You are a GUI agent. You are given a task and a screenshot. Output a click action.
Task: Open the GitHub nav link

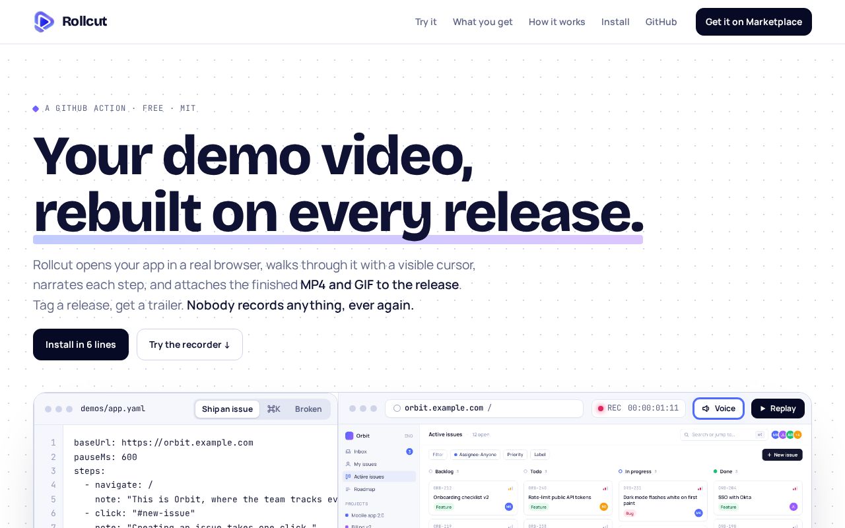(x=661, y=22)
